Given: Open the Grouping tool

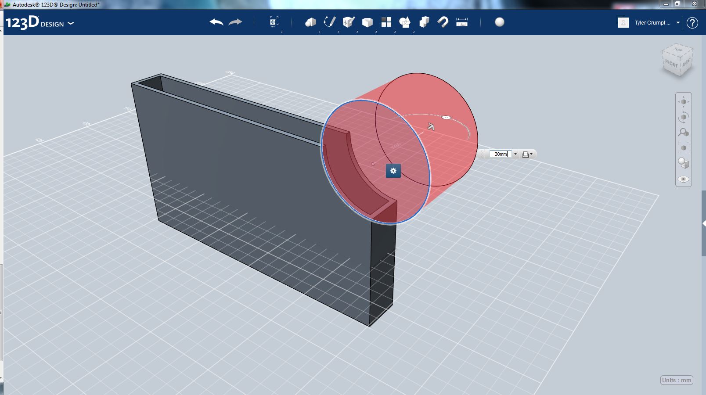Looking at the screenshot, I should click(405, 22).
